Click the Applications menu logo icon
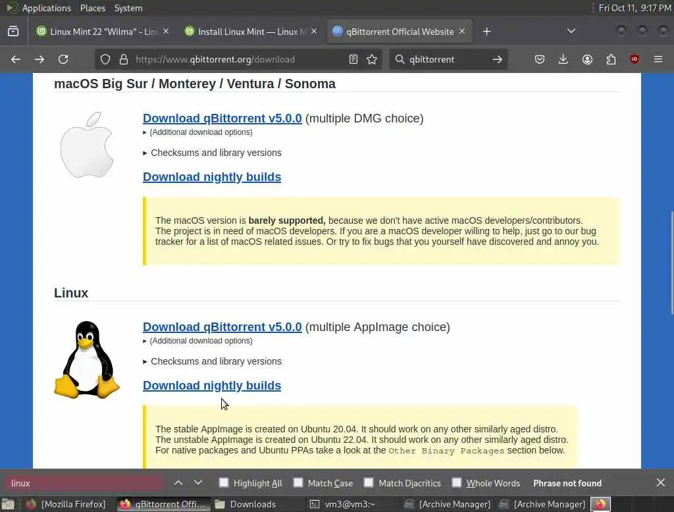This screenshot has height=512, width=674. pyautogui.click(x=12, y=8)
